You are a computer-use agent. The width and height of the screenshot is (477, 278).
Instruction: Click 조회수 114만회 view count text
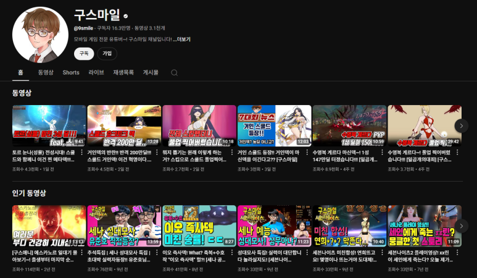point(25,269)
